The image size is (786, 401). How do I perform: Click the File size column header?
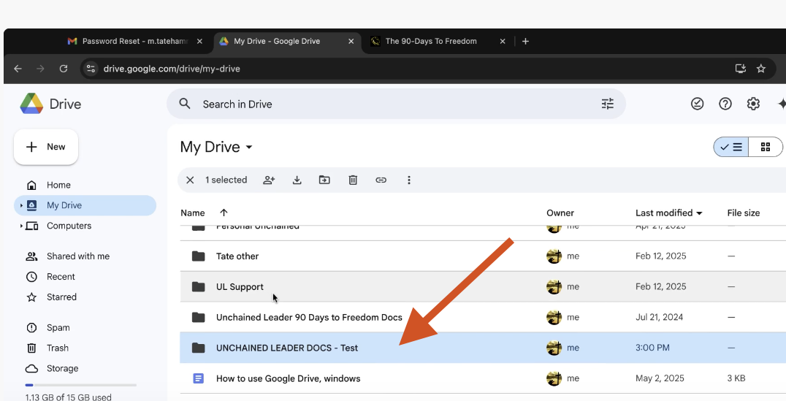744,213
